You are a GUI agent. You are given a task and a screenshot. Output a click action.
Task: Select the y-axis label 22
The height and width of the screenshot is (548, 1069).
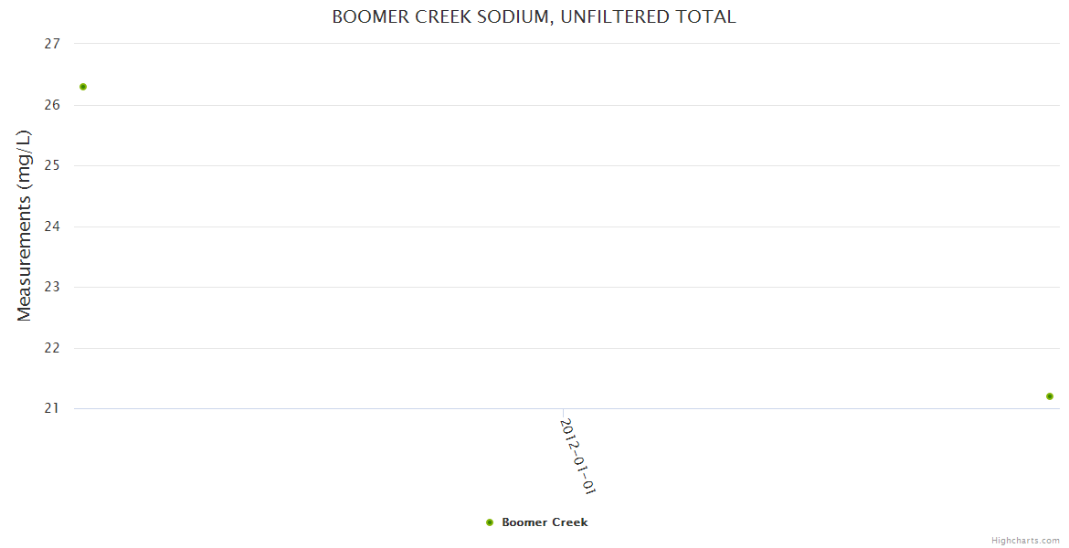(51, 348)
